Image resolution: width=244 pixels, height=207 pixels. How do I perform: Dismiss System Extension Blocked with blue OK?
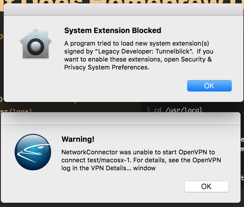click(x=209, y=86)
